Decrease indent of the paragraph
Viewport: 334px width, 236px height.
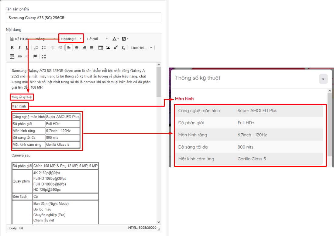tap(53, 48)
